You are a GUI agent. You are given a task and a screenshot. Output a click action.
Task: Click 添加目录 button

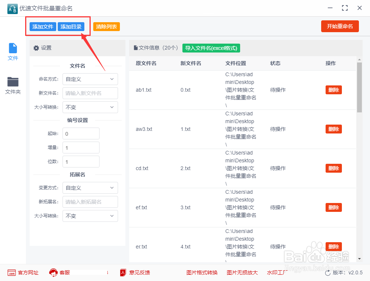(x=71, y=27)
